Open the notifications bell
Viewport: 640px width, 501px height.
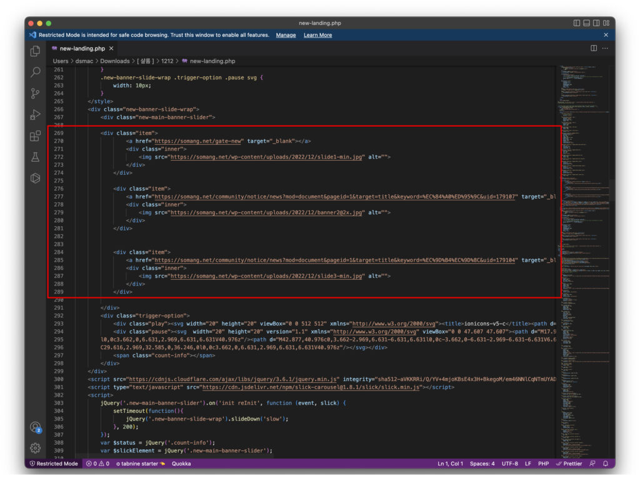[x=606, y=464]
